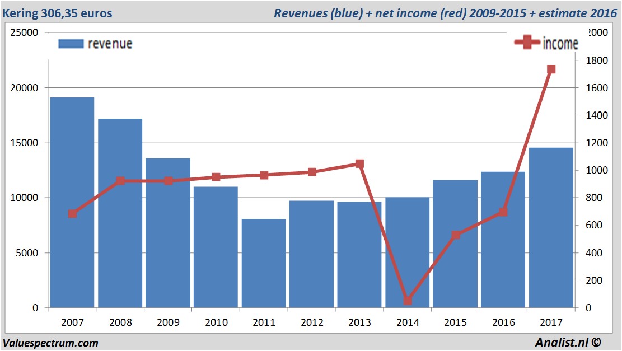622x351 pixels.
Task: Click the 2016 income data marker
Action: coord(503,212)
